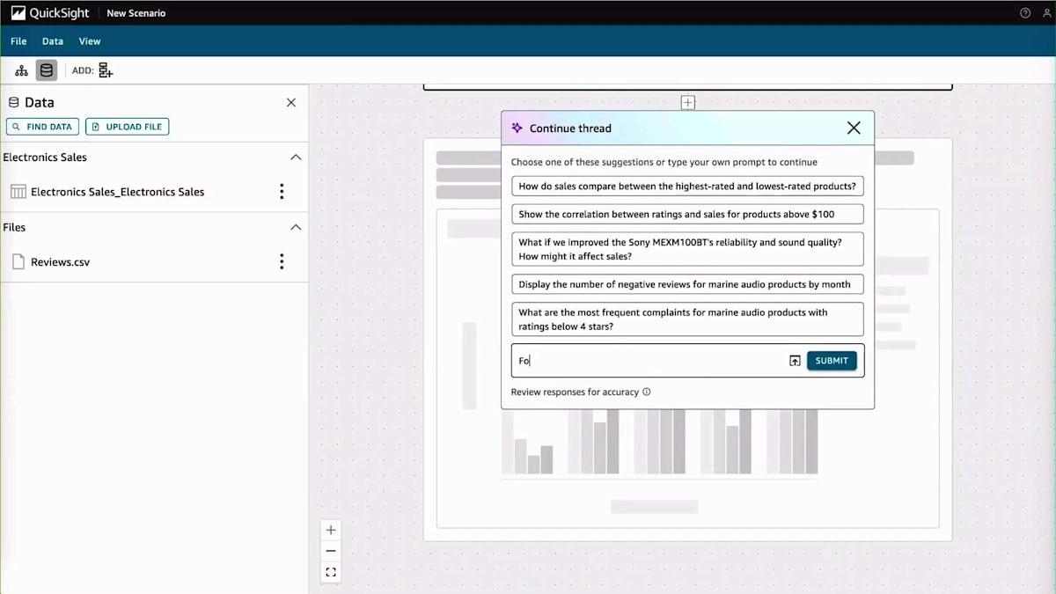Choose suggestion about correlation between ratings and sales
This screenshot has height=594, width=1056.
[x=687, y=214]
